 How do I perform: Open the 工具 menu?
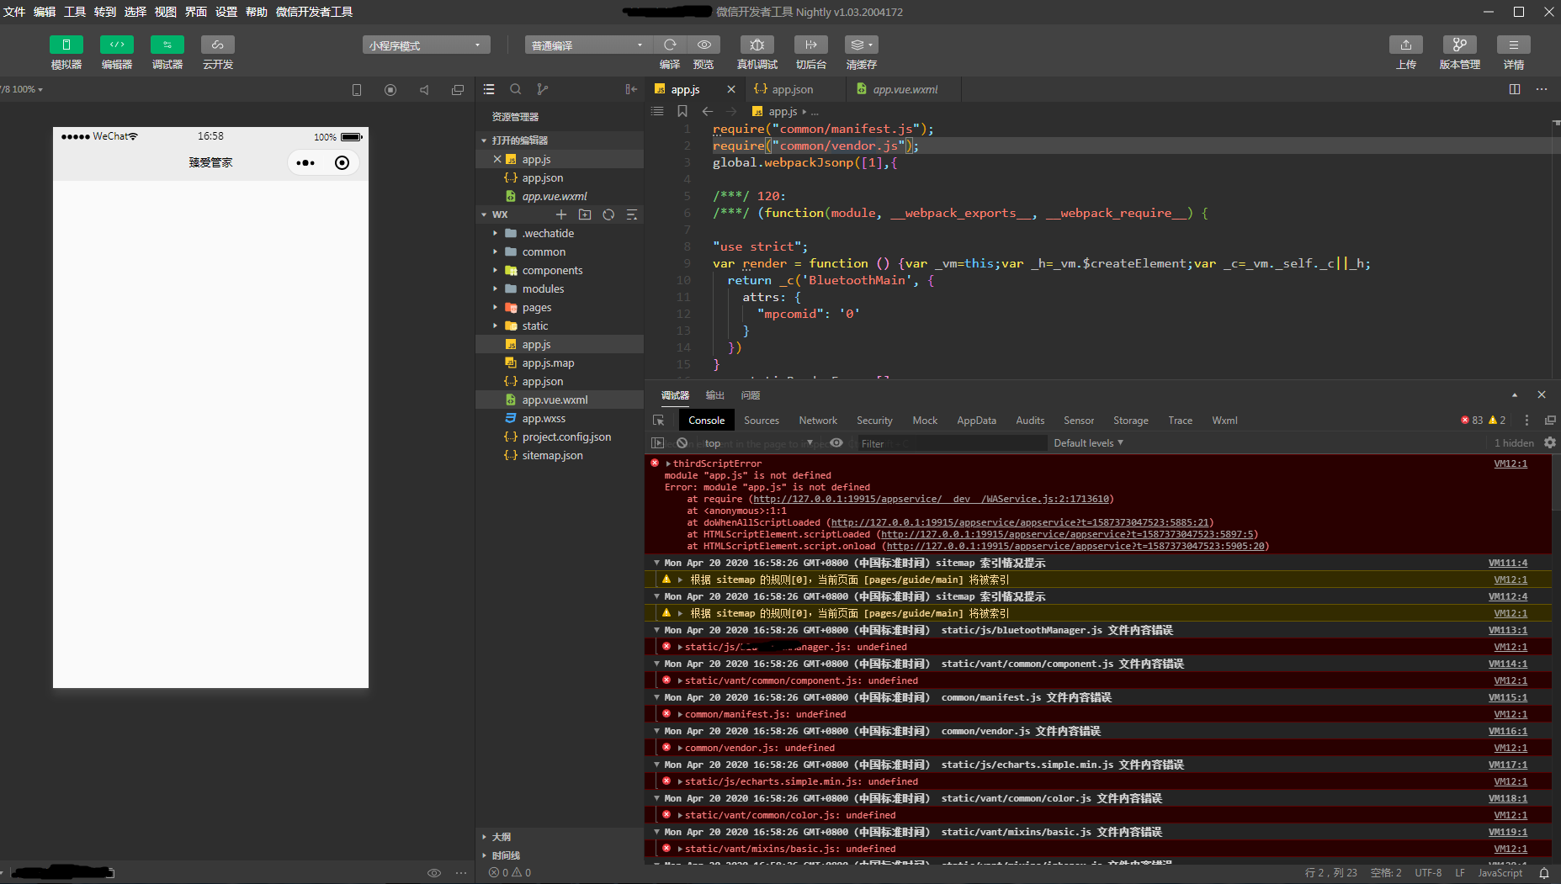[x=75, y=12]
